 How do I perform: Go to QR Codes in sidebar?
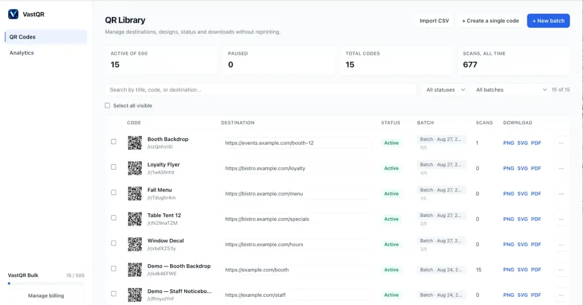46,37
